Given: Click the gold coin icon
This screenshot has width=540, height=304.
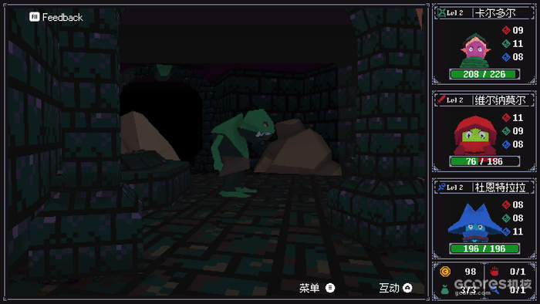Looking at the screenshot, I should tap(445, 272).
